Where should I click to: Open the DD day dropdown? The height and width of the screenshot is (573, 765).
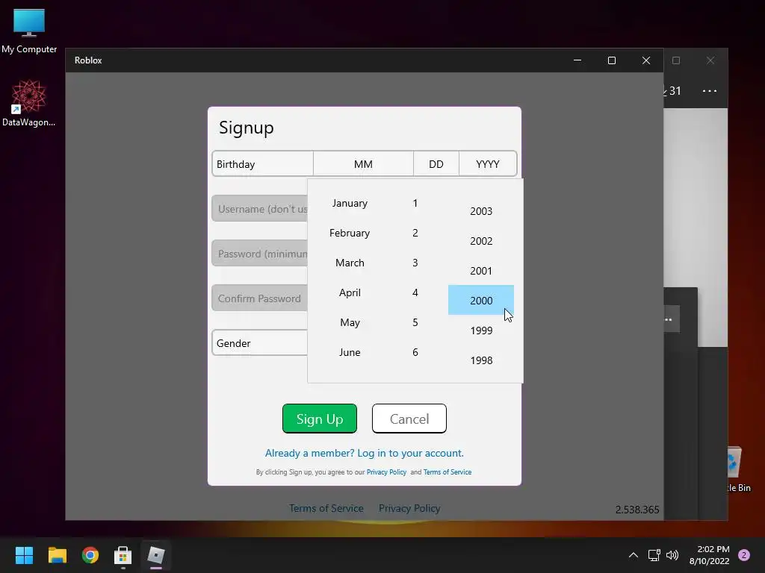436,163
